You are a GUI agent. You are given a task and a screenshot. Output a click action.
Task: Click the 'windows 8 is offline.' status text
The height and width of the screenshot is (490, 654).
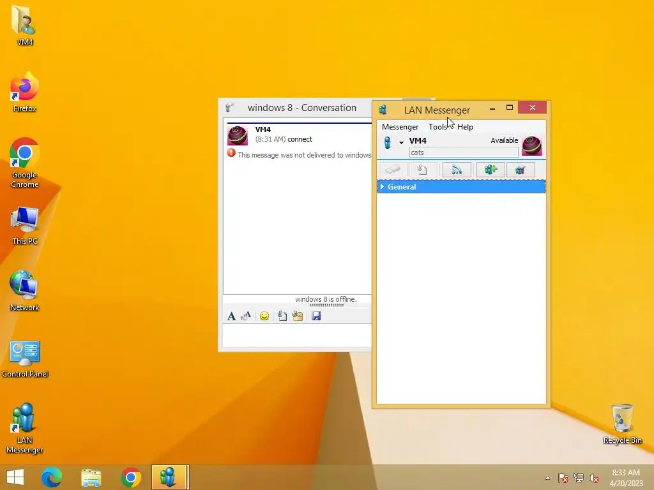pyautogui.click(x=326, y=299)
